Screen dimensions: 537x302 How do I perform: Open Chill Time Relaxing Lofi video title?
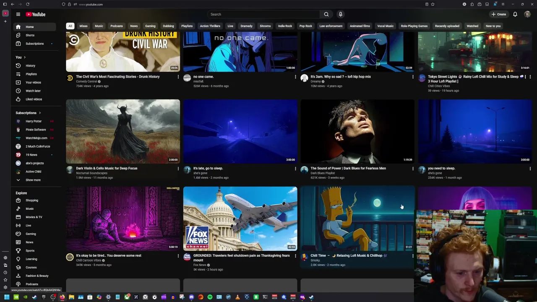[349, 255]
